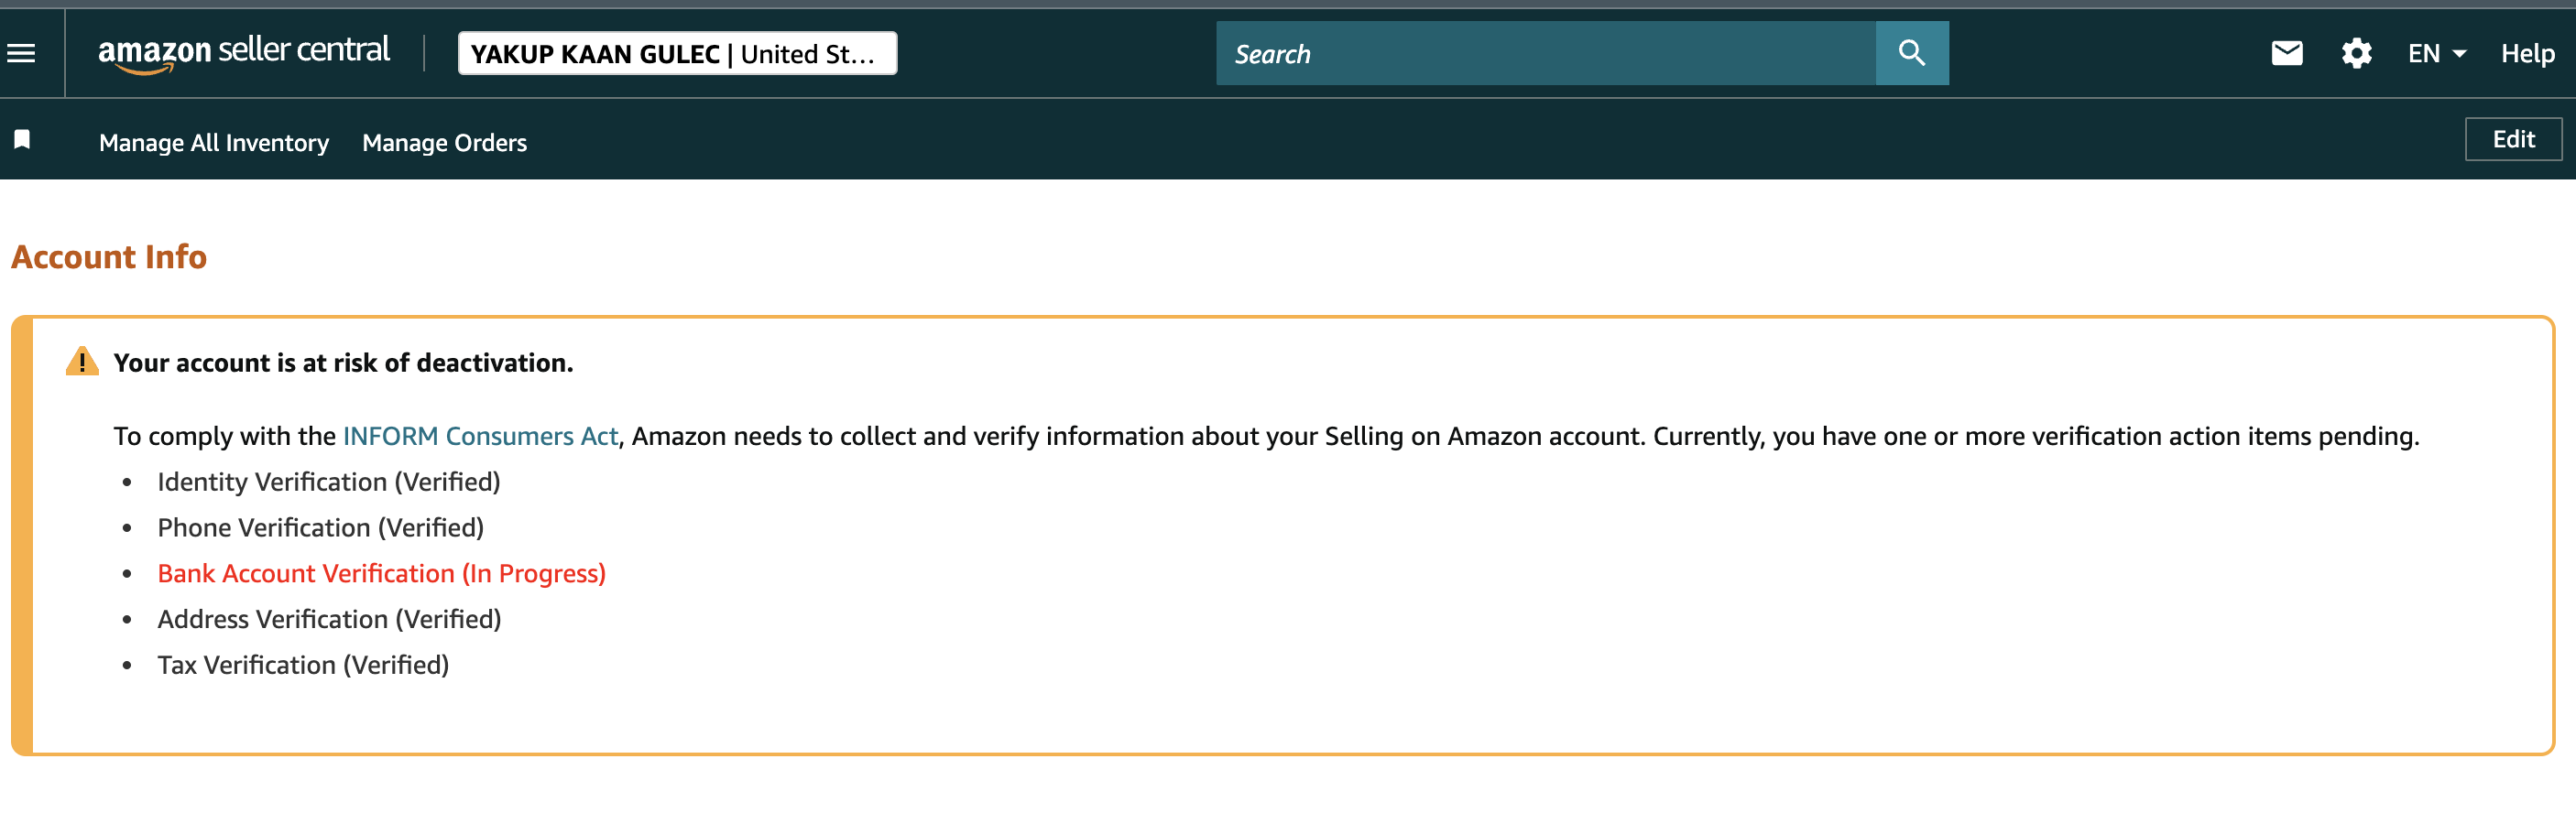The width and height of the screenshot is (2576, 824).
Task: Open the messages envelope icon
Action: click(2286, 53)
